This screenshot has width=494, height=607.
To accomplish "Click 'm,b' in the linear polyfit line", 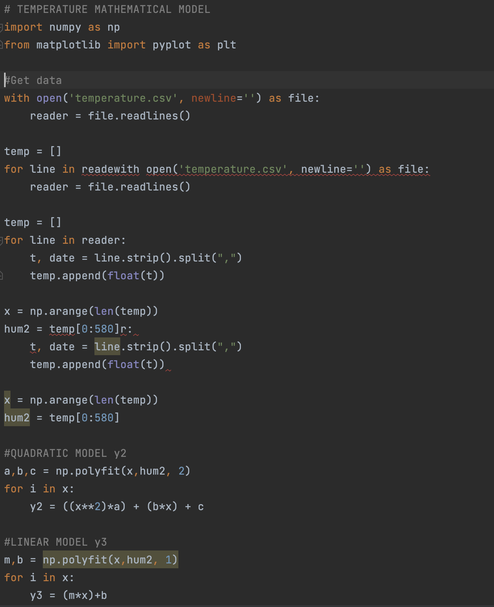I will click(x=13, y=560).
